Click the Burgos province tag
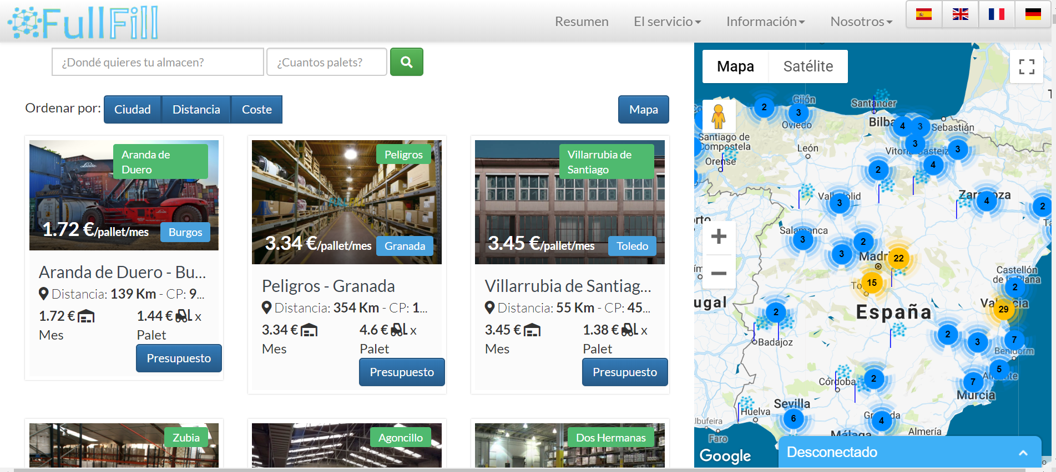This screenshot has width=1056, height=472. (185, 232)
